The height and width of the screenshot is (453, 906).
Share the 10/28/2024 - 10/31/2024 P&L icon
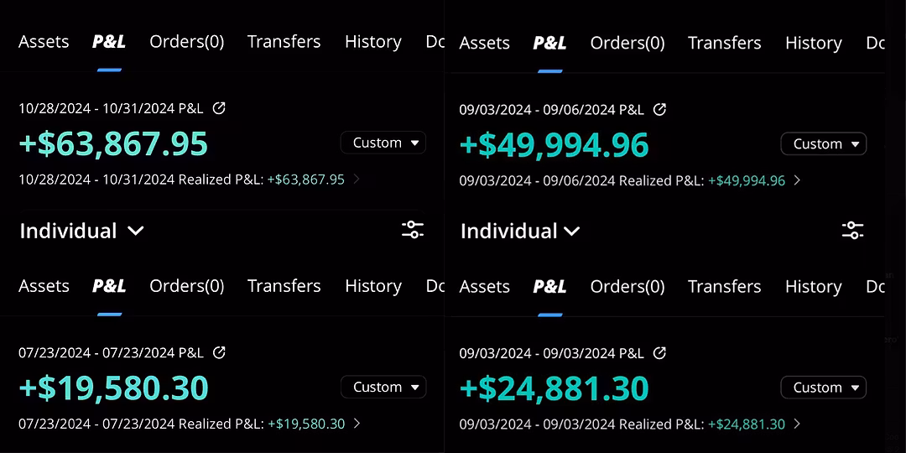tap(219, 108)
